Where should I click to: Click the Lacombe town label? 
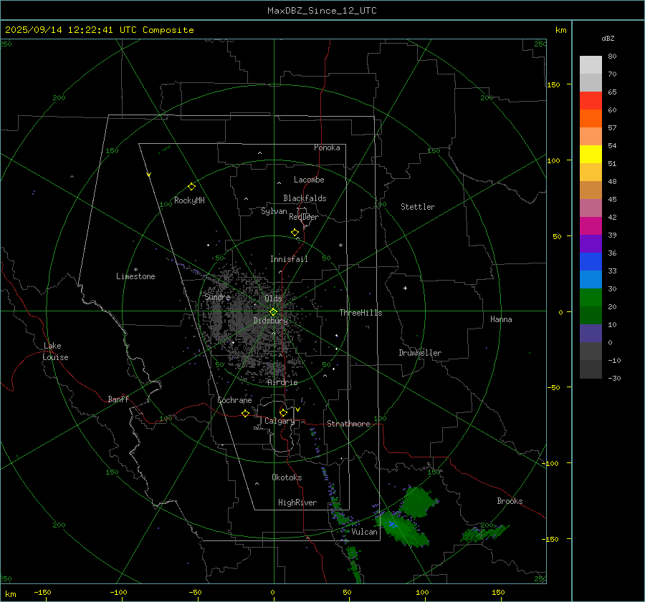309,180
